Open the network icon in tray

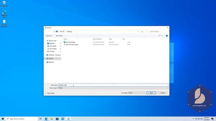[x=199, y=119]
